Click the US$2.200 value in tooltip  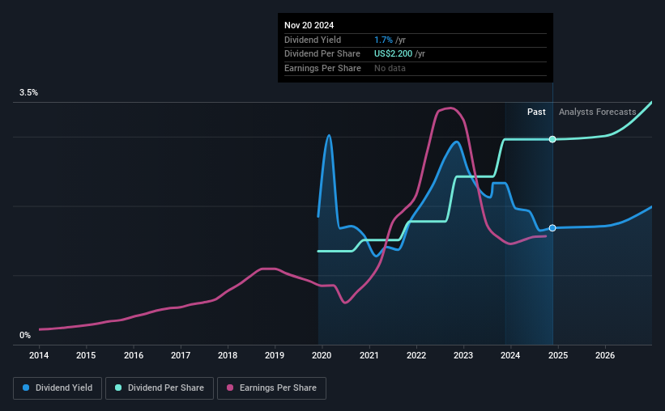tap(393, 54)
